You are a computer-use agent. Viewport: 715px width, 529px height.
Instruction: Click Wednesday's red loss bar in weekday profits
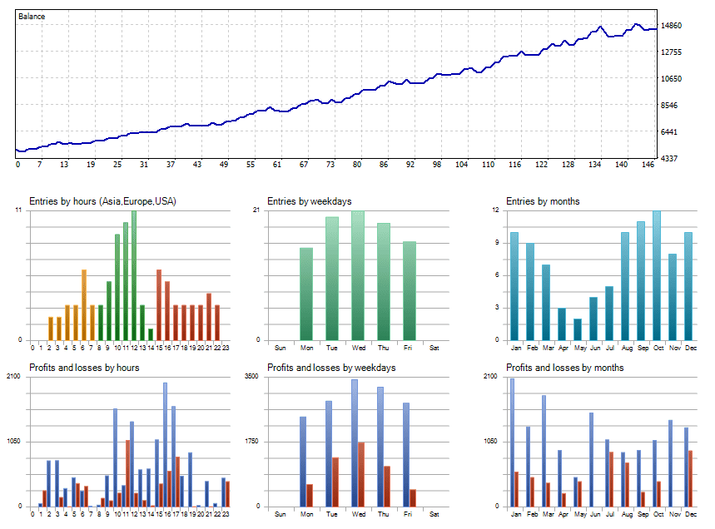[x=361, y=474]
